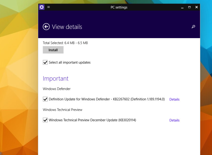Click the Definition Update KB2267602 text
Image resolution: width=212 pixels, height=155 pixels.
pyautogui.click(x=107, y=99)
